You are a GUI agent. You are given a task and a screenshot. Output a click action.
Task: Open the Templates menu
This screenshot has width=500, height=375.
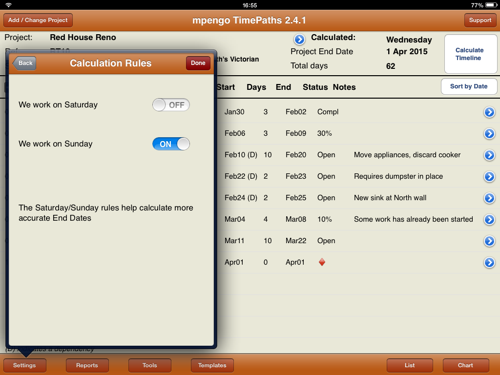pos(212,365)
